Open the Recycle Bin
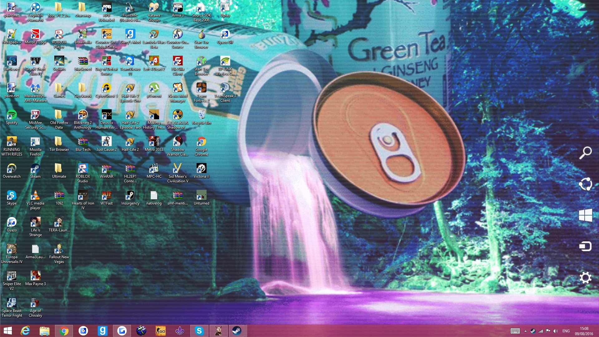 click(x=202, y=117)
